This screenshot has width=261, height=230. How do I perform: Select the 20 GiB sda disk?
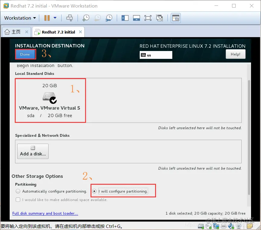tap(50, 101)
